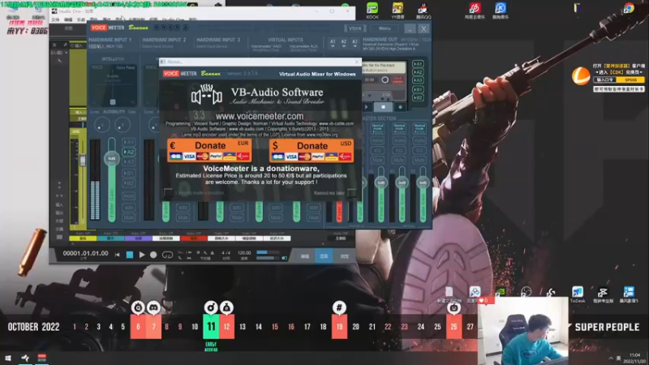Screen dimensions: 649x365
Task: Click the 4/4 time signature field
Action: point(226,253)
